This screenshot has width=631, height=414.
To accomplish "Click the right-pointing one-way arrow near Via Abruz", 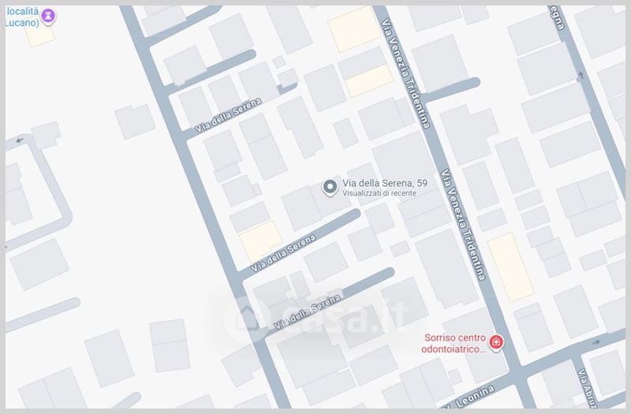I will tap(596, 342).
